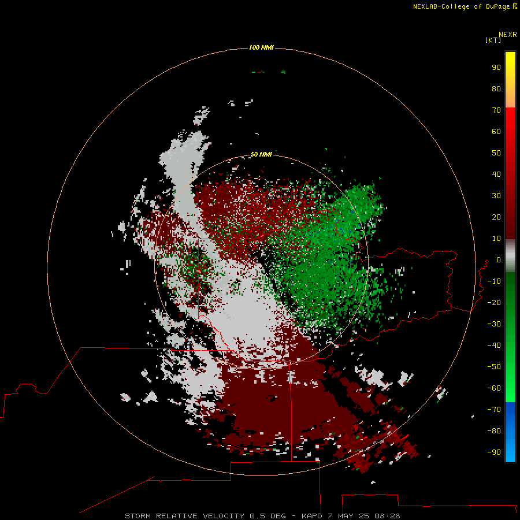Viewport: 520px width, 520px height.
Task: Click the 80 knot scale label
Action: point(496,88)
